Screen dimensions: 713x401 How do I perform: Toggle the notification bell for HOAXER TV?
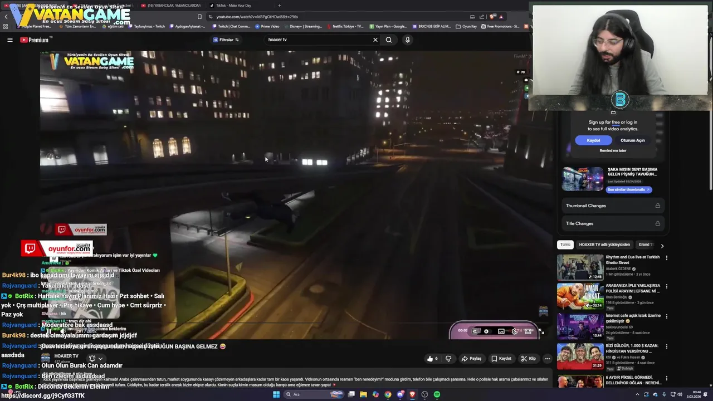(x=92, y=359)
